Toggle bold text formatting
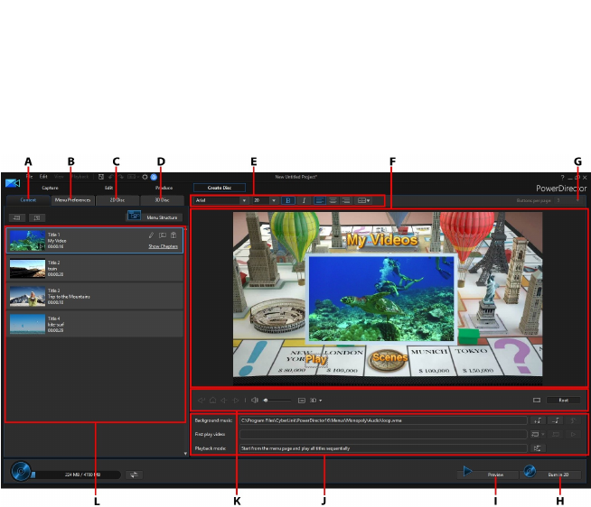 click(x=288, y=200)
